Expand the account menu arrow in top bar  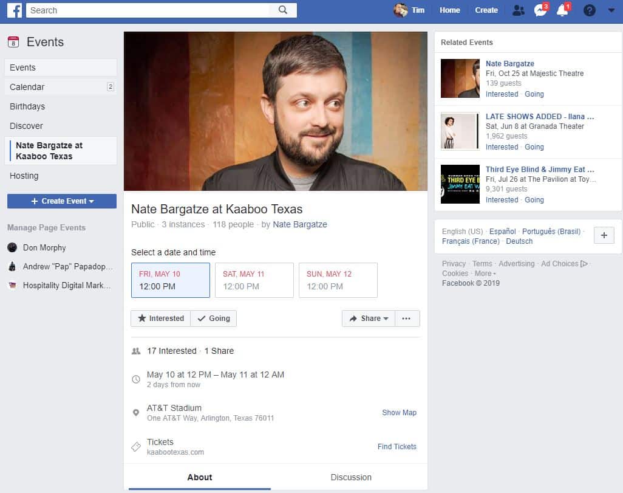pos(611,10)
